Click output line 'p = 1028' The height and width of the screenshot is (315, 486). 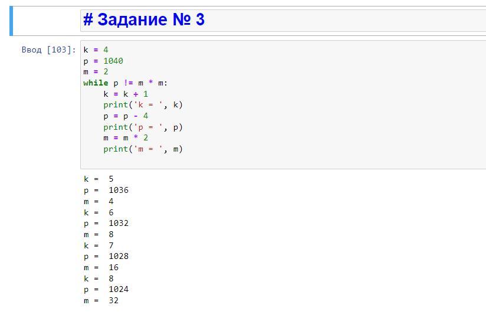(106, 257)
